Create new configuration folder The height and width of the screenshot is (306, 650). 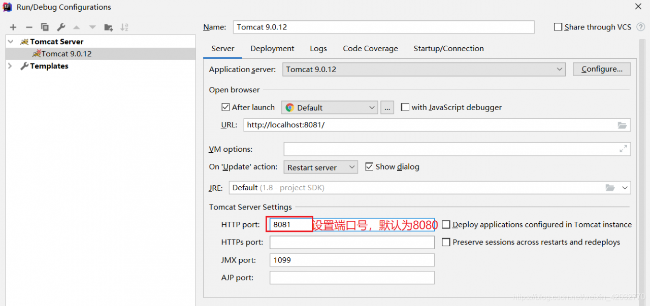tap(109, 27)
